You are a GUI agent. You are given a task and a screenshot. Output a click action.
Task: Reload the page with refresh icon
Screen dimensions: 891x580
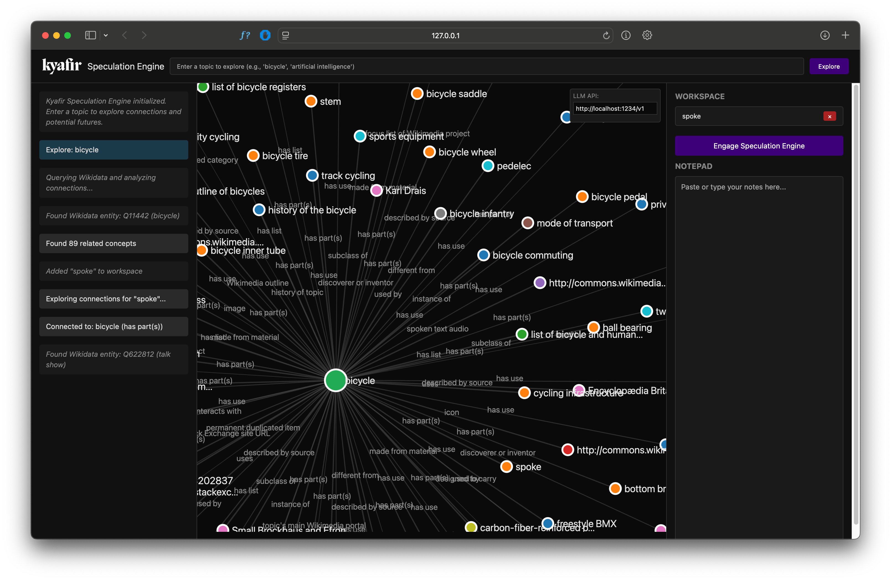(x=606, y=35)
